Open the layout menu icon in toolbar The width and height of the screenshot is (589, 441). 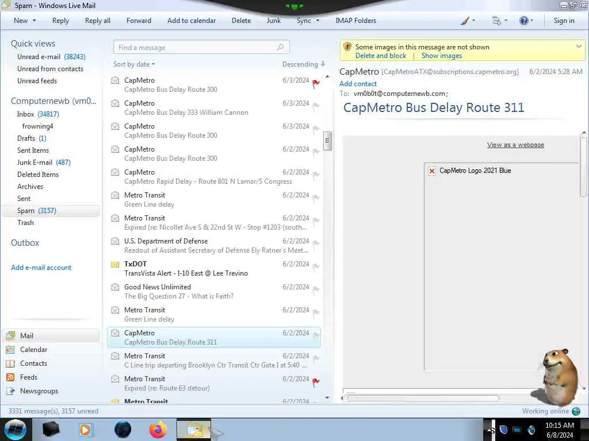pyautogui.click(x=496, y=21)
